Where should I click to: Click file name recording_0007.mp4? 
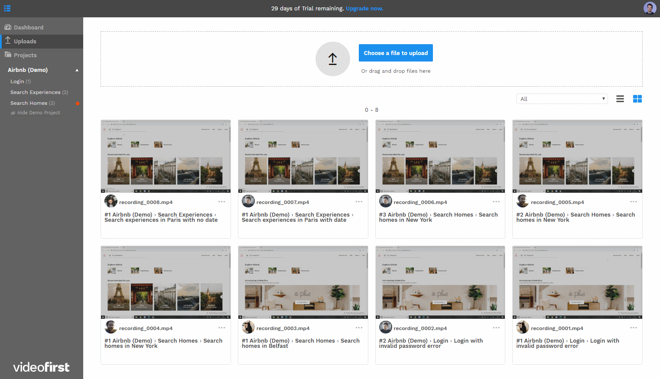(283, 202)
